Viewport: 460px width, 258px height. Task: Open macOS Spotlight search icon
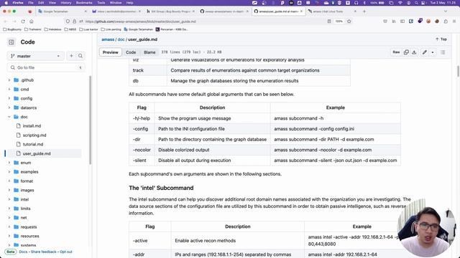pyautogui.click(x=416, y=3)
